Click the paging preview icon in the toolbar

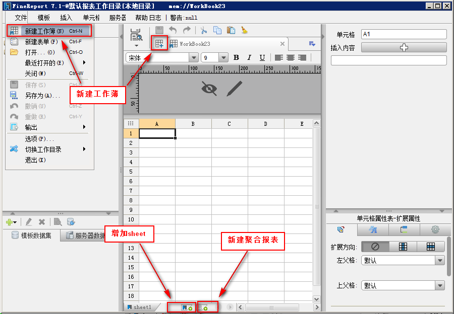tap(136, 34)
